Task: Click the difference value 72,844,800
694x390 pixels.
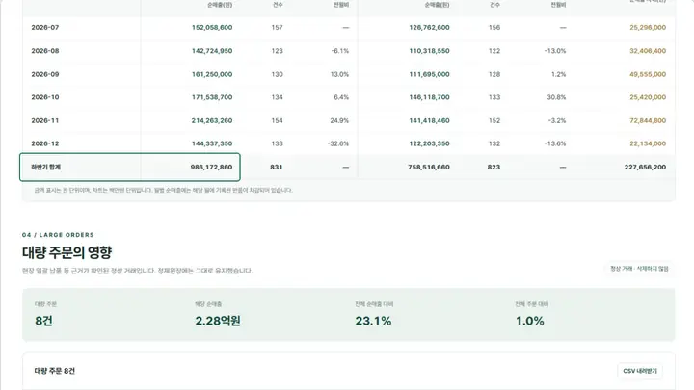Action: (x=648, y=120)
